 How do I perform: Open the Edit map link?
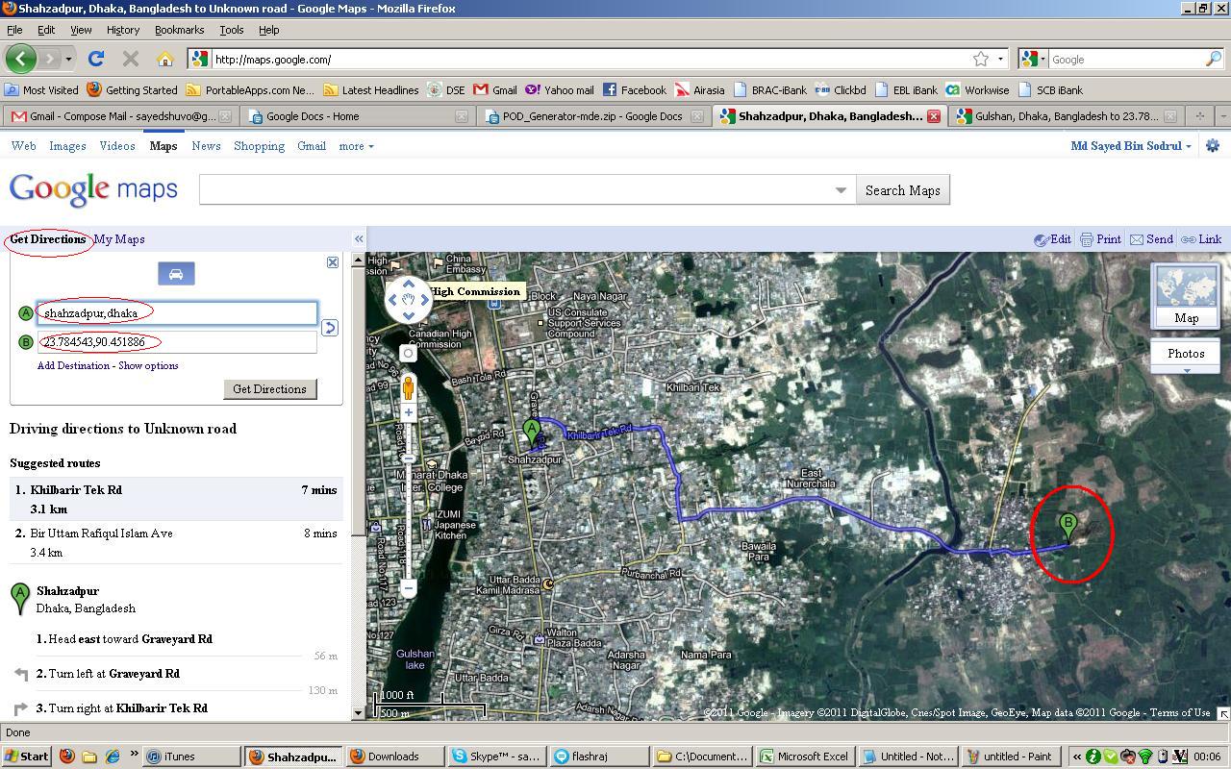(1052, 239)
